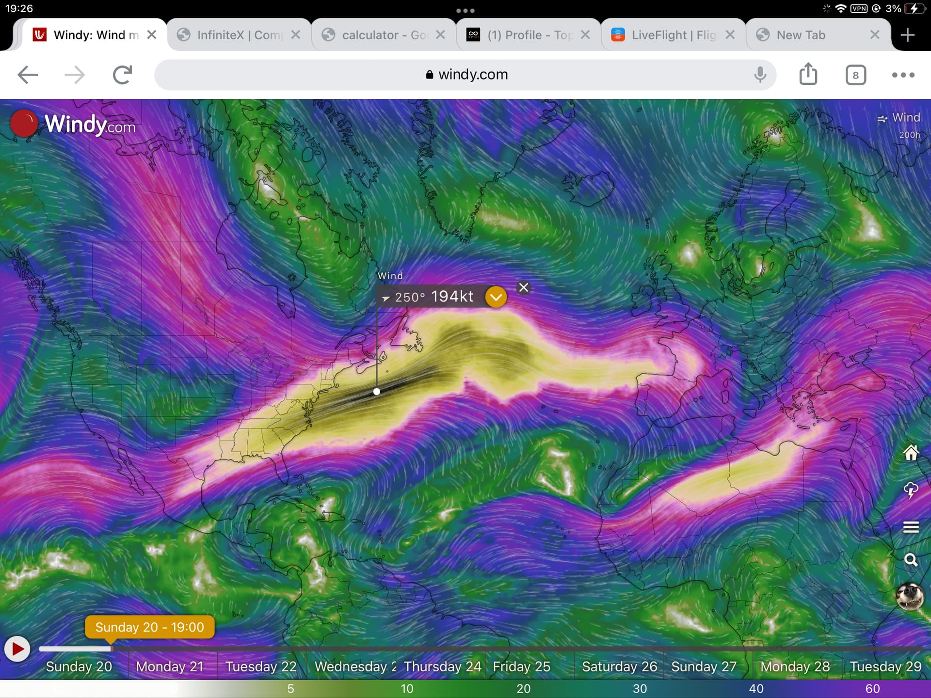Open the browser three-dot menu
The image size is (931, 698).
coord(903,75)
